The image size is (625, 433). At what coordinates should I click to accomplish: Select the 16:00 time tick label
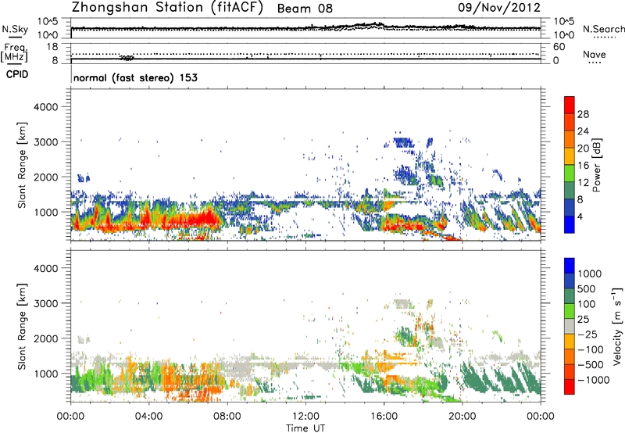tap(384, 417)
